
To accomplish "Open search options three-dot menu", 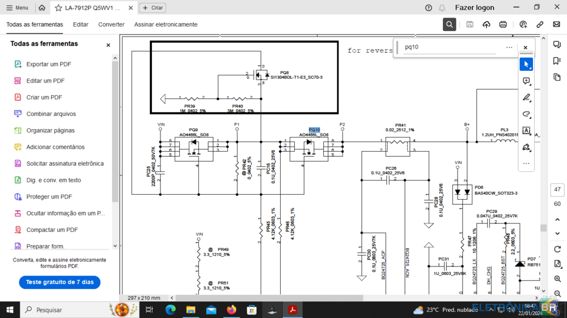I will click(x=509, y=48).
